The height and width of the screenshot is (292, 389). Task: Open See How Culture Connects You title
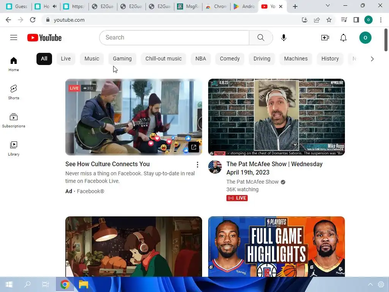[108, 164]
